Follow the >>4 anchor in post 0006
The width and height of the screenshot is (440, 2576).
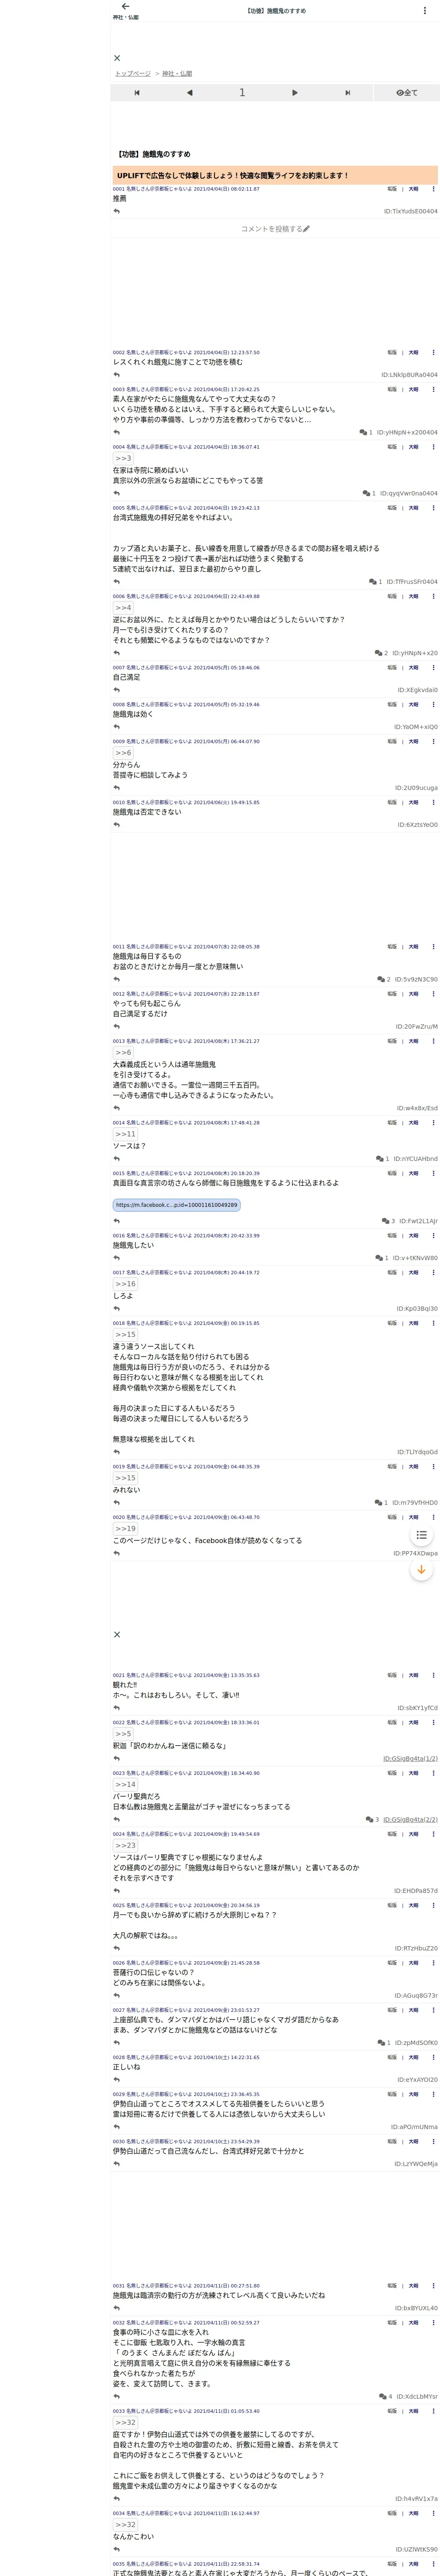coord(123,607)
